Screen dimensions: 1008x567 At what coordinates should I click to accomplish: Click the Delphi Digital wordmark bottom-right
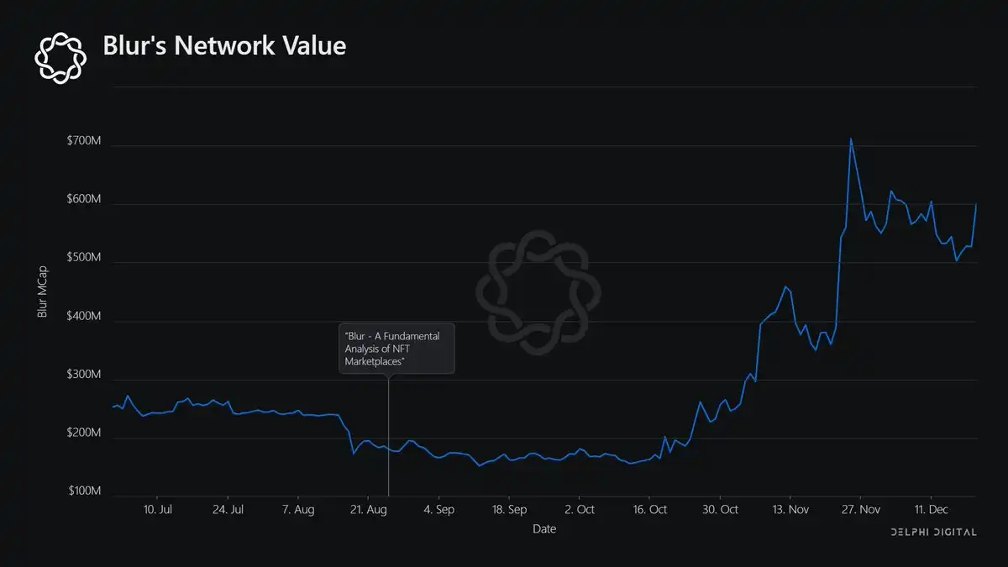(932, 532)
